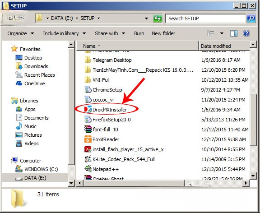This screenshot has height=213, width=260.
Task: Open the help question mark icon
Action: tap(246, 33)
